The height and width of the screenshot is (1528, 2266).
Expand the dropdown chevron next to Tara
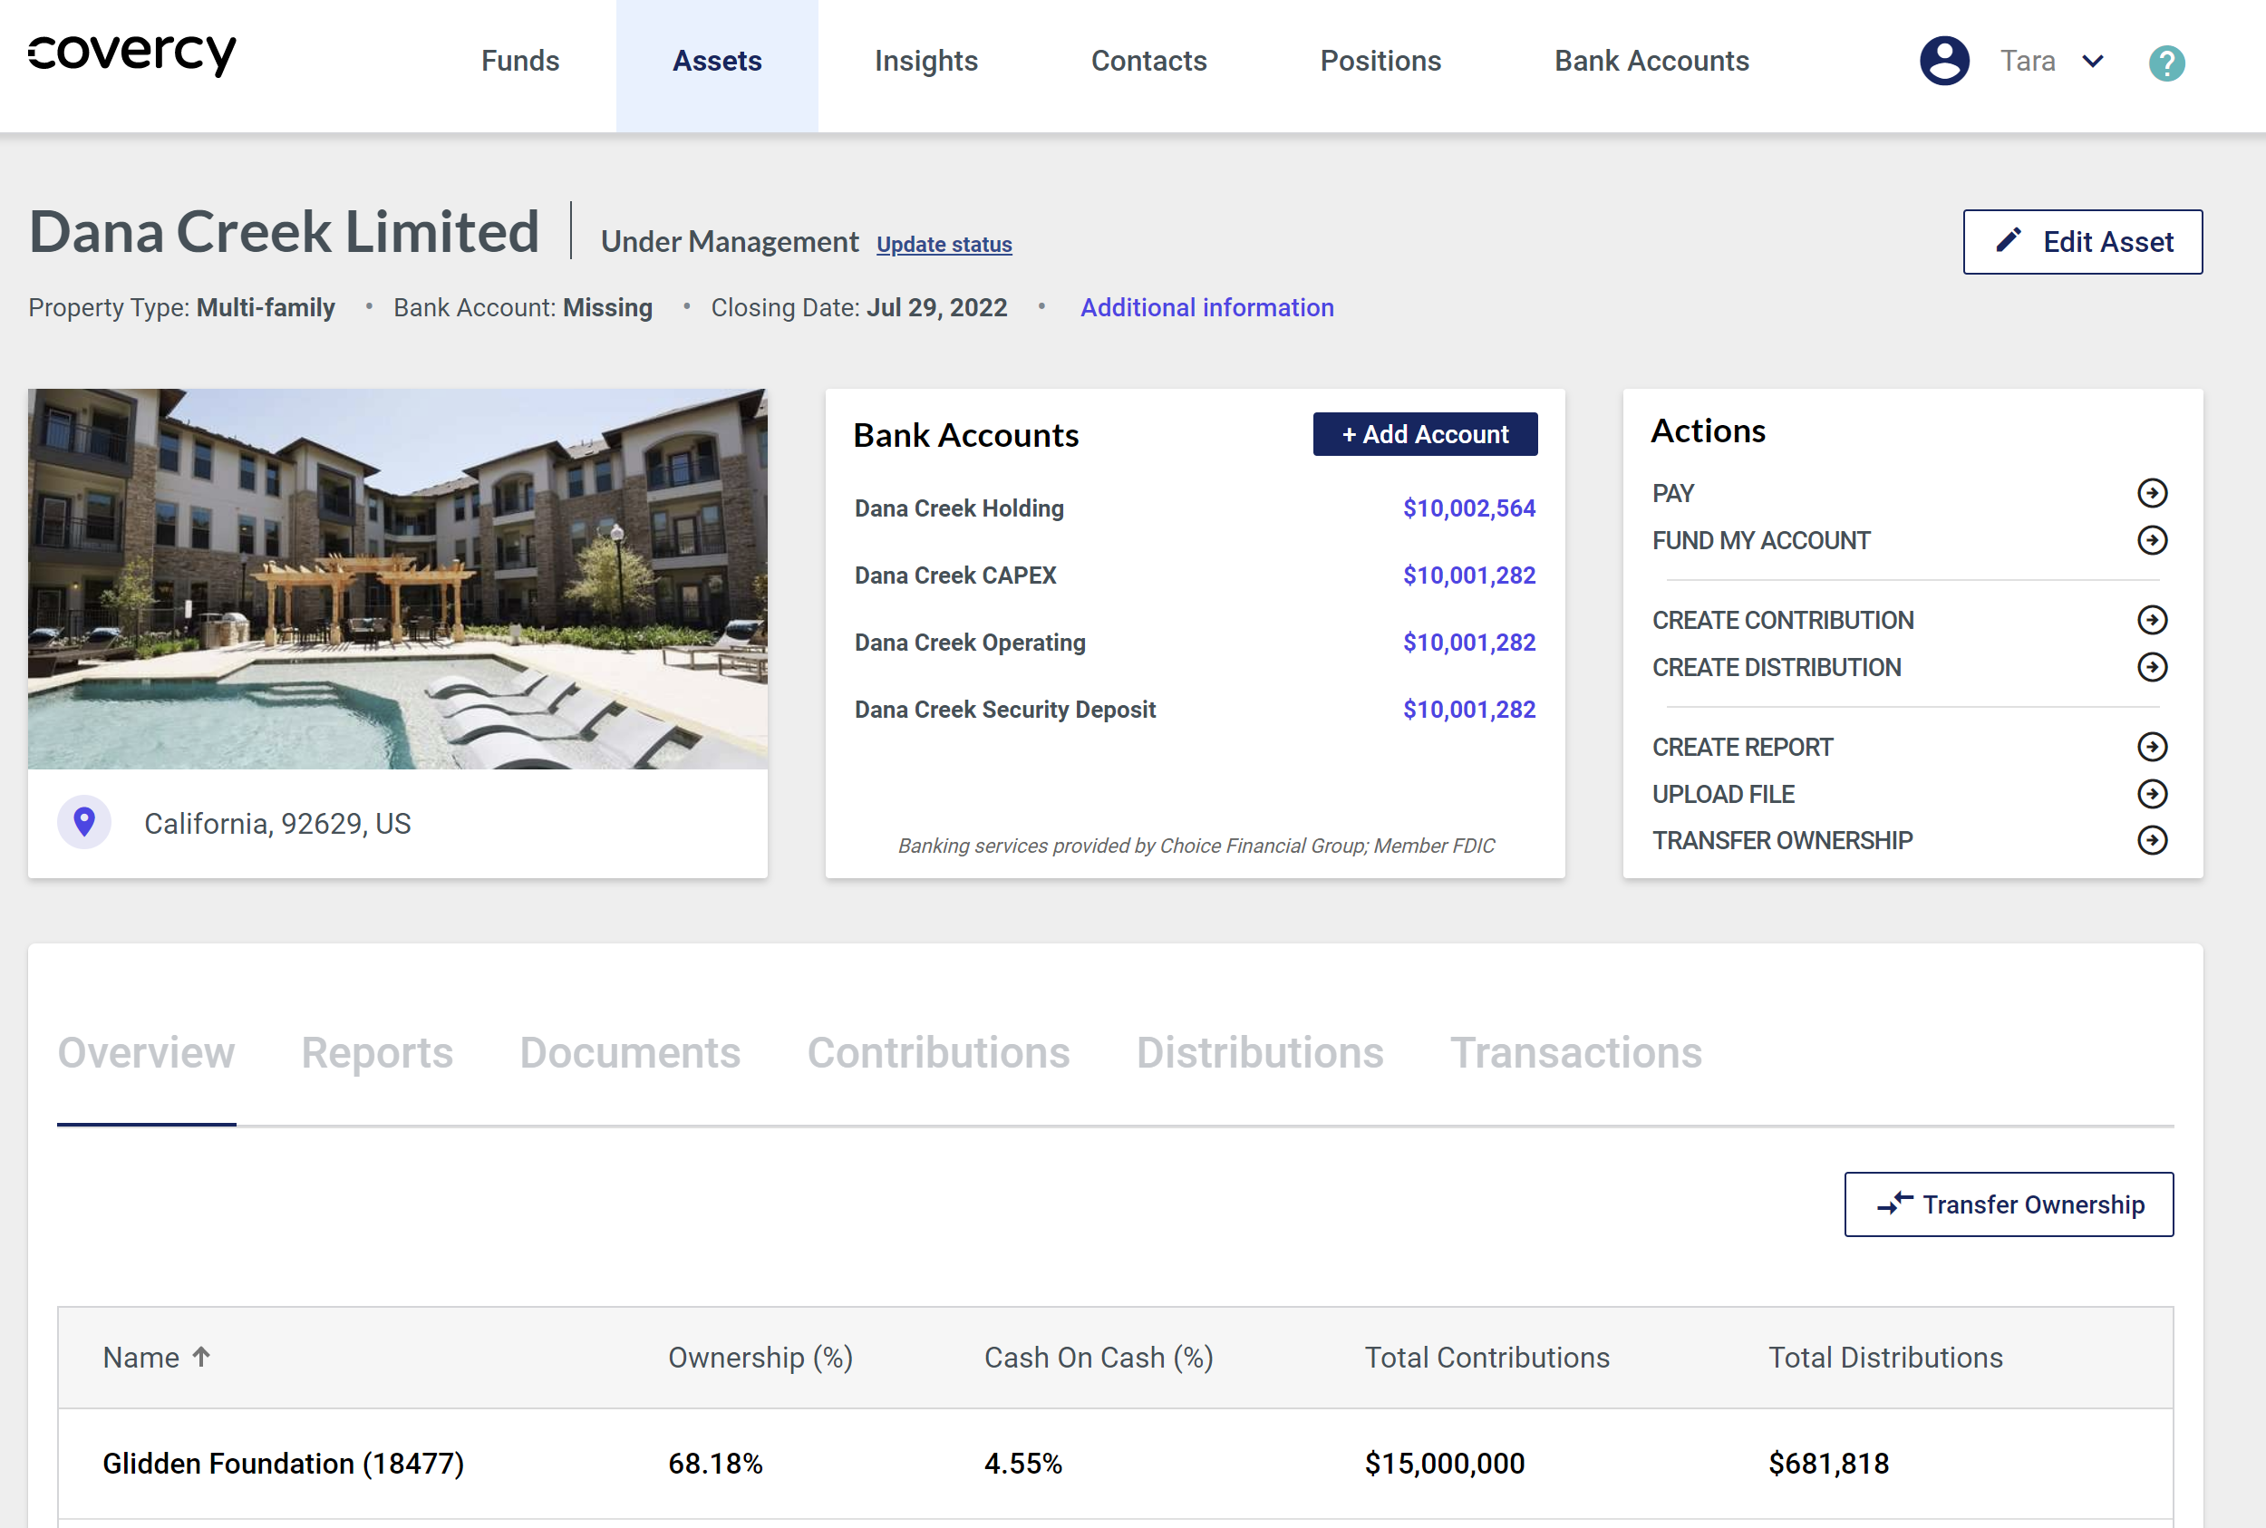pyautogui.click(x=2094, y=62)
